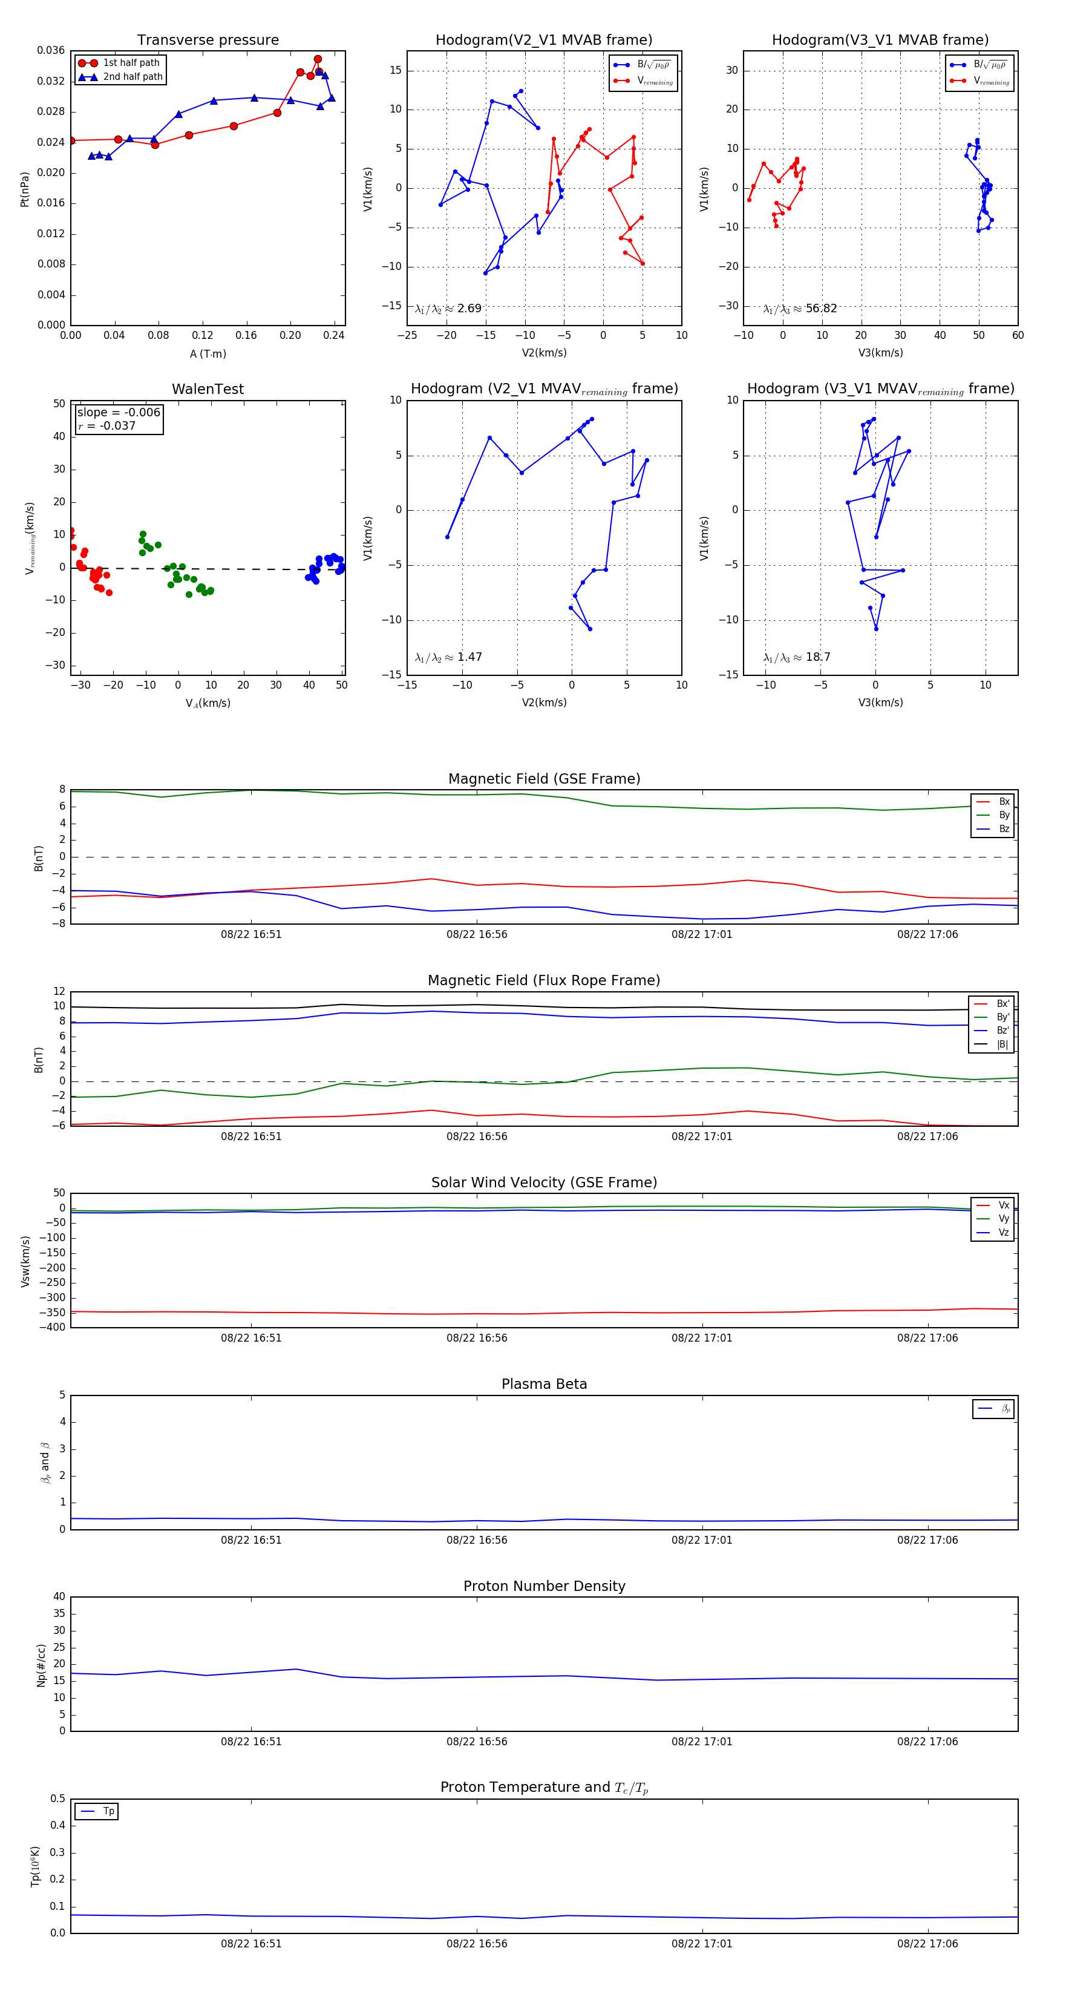Screen dimensions: 1089x1997
Task: Select the "Vz" legend entry
Action: click(x=993, y=1233)
